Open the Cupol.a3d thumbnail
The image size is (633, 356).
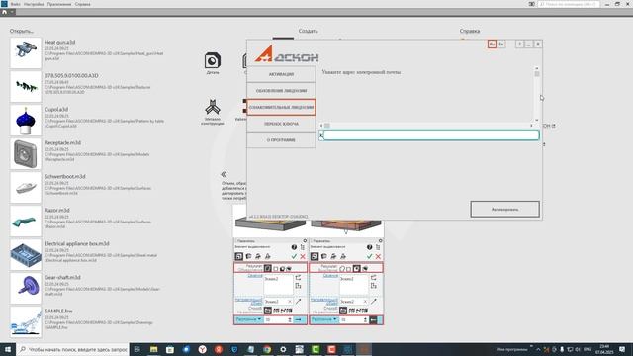pyautogui.click(x=26, y=121)
